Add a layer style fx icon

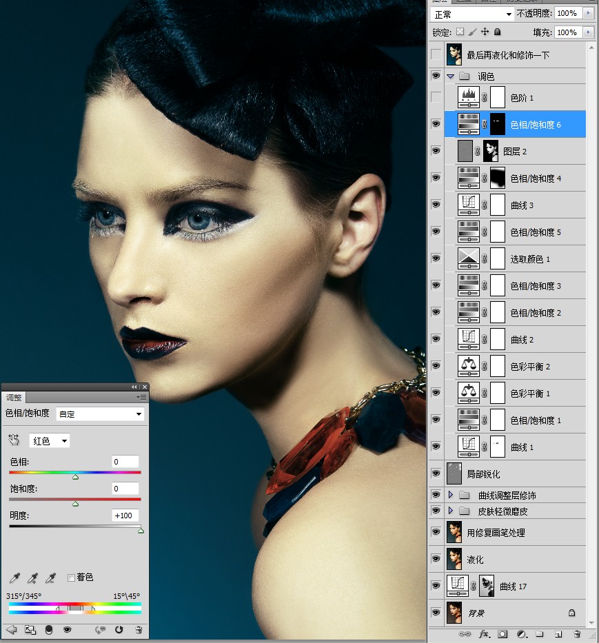tap(484, 634)
